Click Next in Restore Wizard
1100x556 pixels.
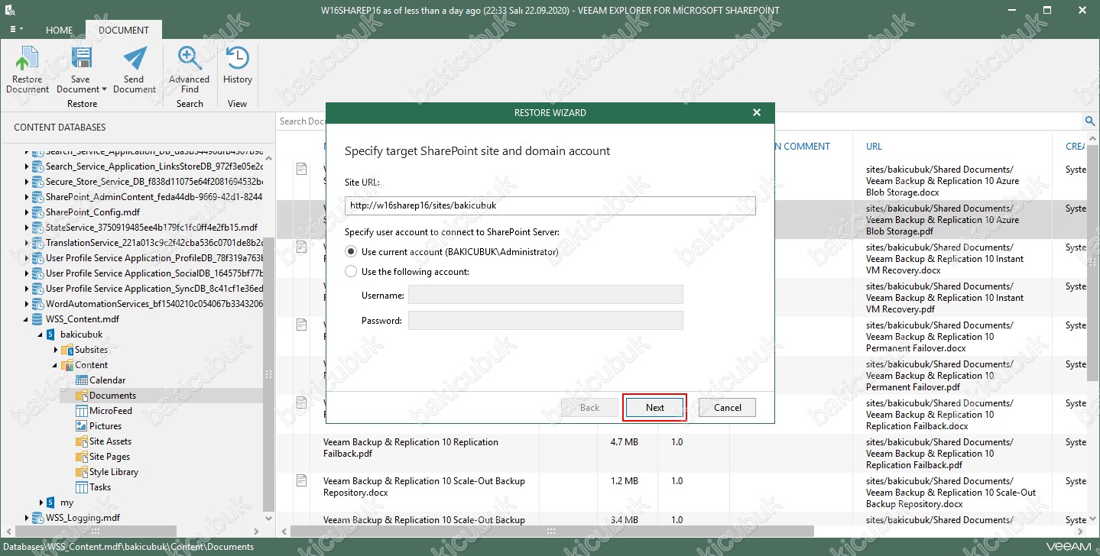coord(655,407)
